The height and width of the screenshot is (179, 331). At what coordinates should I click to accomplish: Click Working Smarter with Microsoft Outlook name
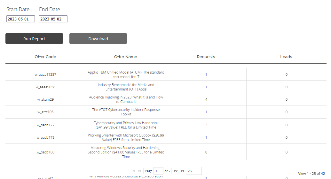pos(126,137)
